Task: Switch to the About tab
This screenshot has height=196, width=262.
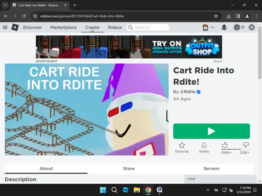Action: pyautogui.click(x=46, y=168)
